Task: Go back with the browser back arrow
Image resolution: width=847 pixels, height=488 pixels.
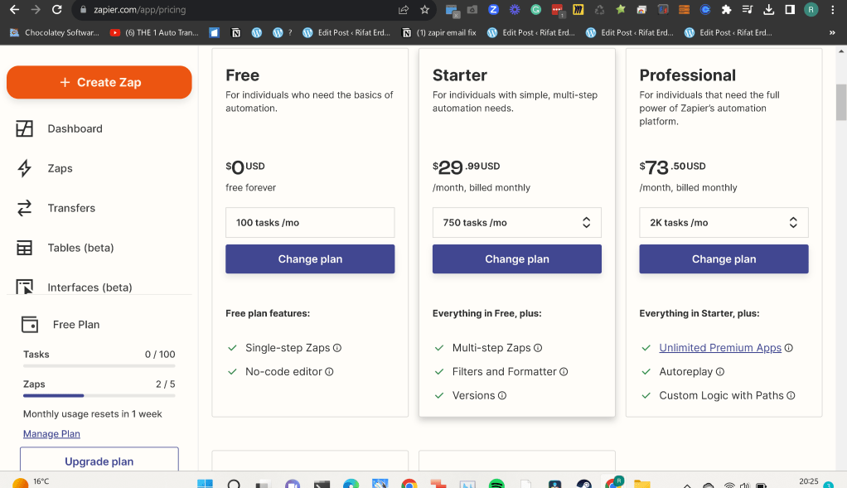Action: tap(15, 10)
